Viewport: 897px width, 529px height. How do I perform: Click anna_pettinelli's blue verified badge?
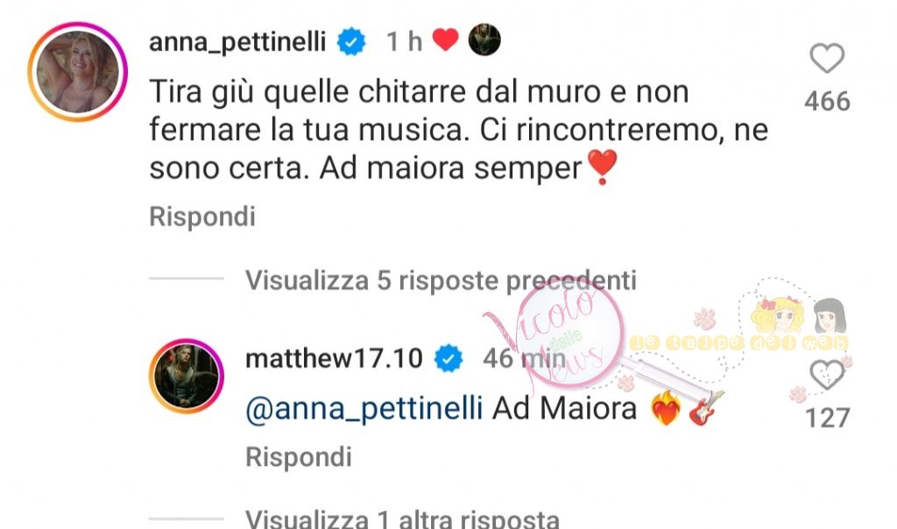click(351, 42)
